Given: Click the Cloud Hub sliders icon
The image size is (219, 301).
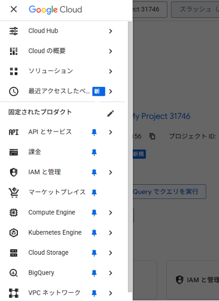Looking at the screenshot, I should point(14,31).
